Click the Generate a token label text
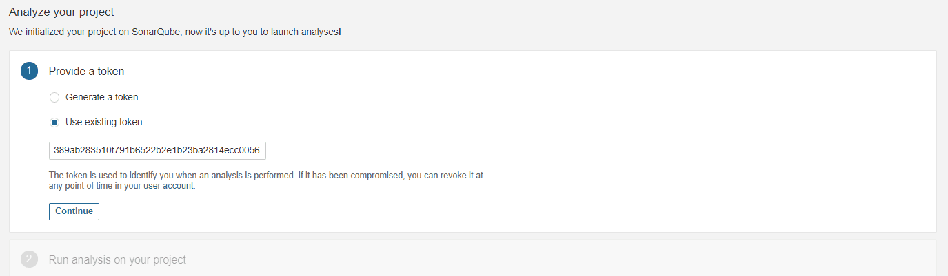This screenshot has width=948, height=276. point(101,97)
